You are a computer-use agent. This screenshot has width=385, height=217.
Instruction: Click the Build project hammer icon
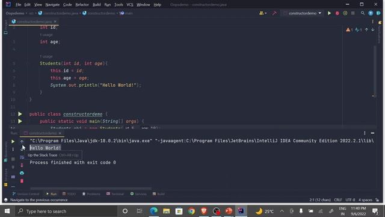[x=274, y=13]
